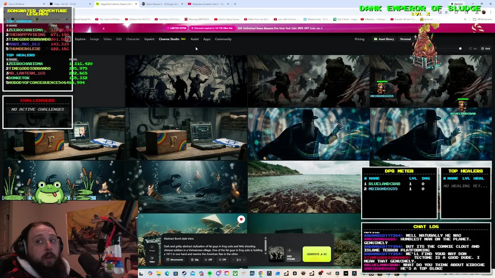The height and width of the screenshot is (278, 495).
Task: Open the Pricing link
Action: (359, 39)
